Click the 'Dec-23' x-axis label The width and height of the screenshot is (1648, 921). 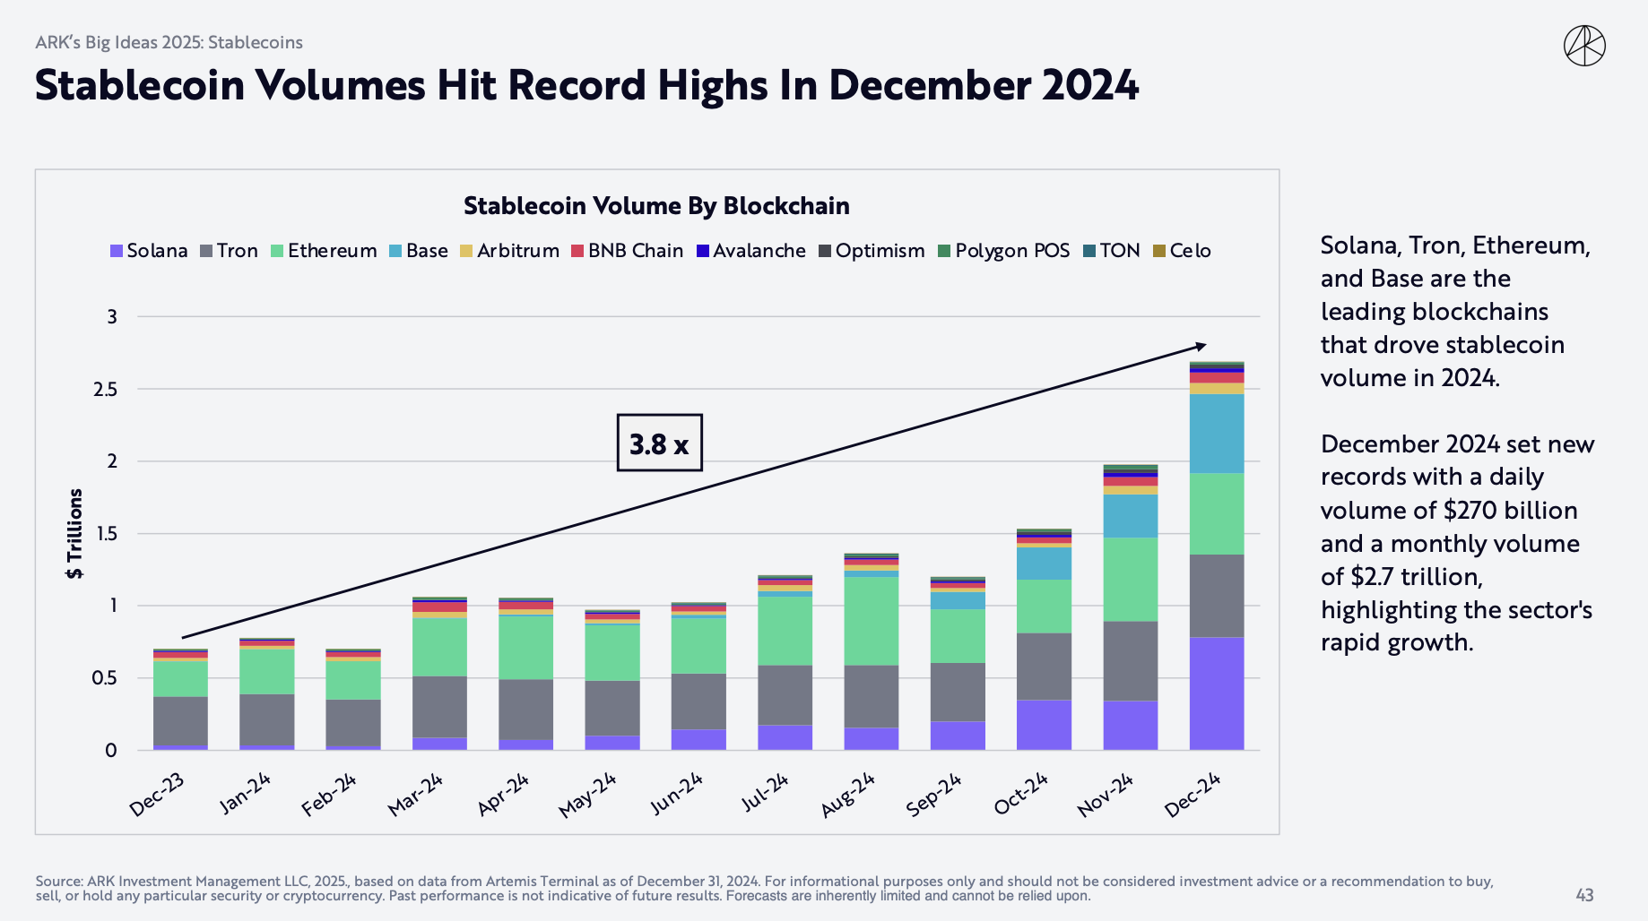[157, 794]
